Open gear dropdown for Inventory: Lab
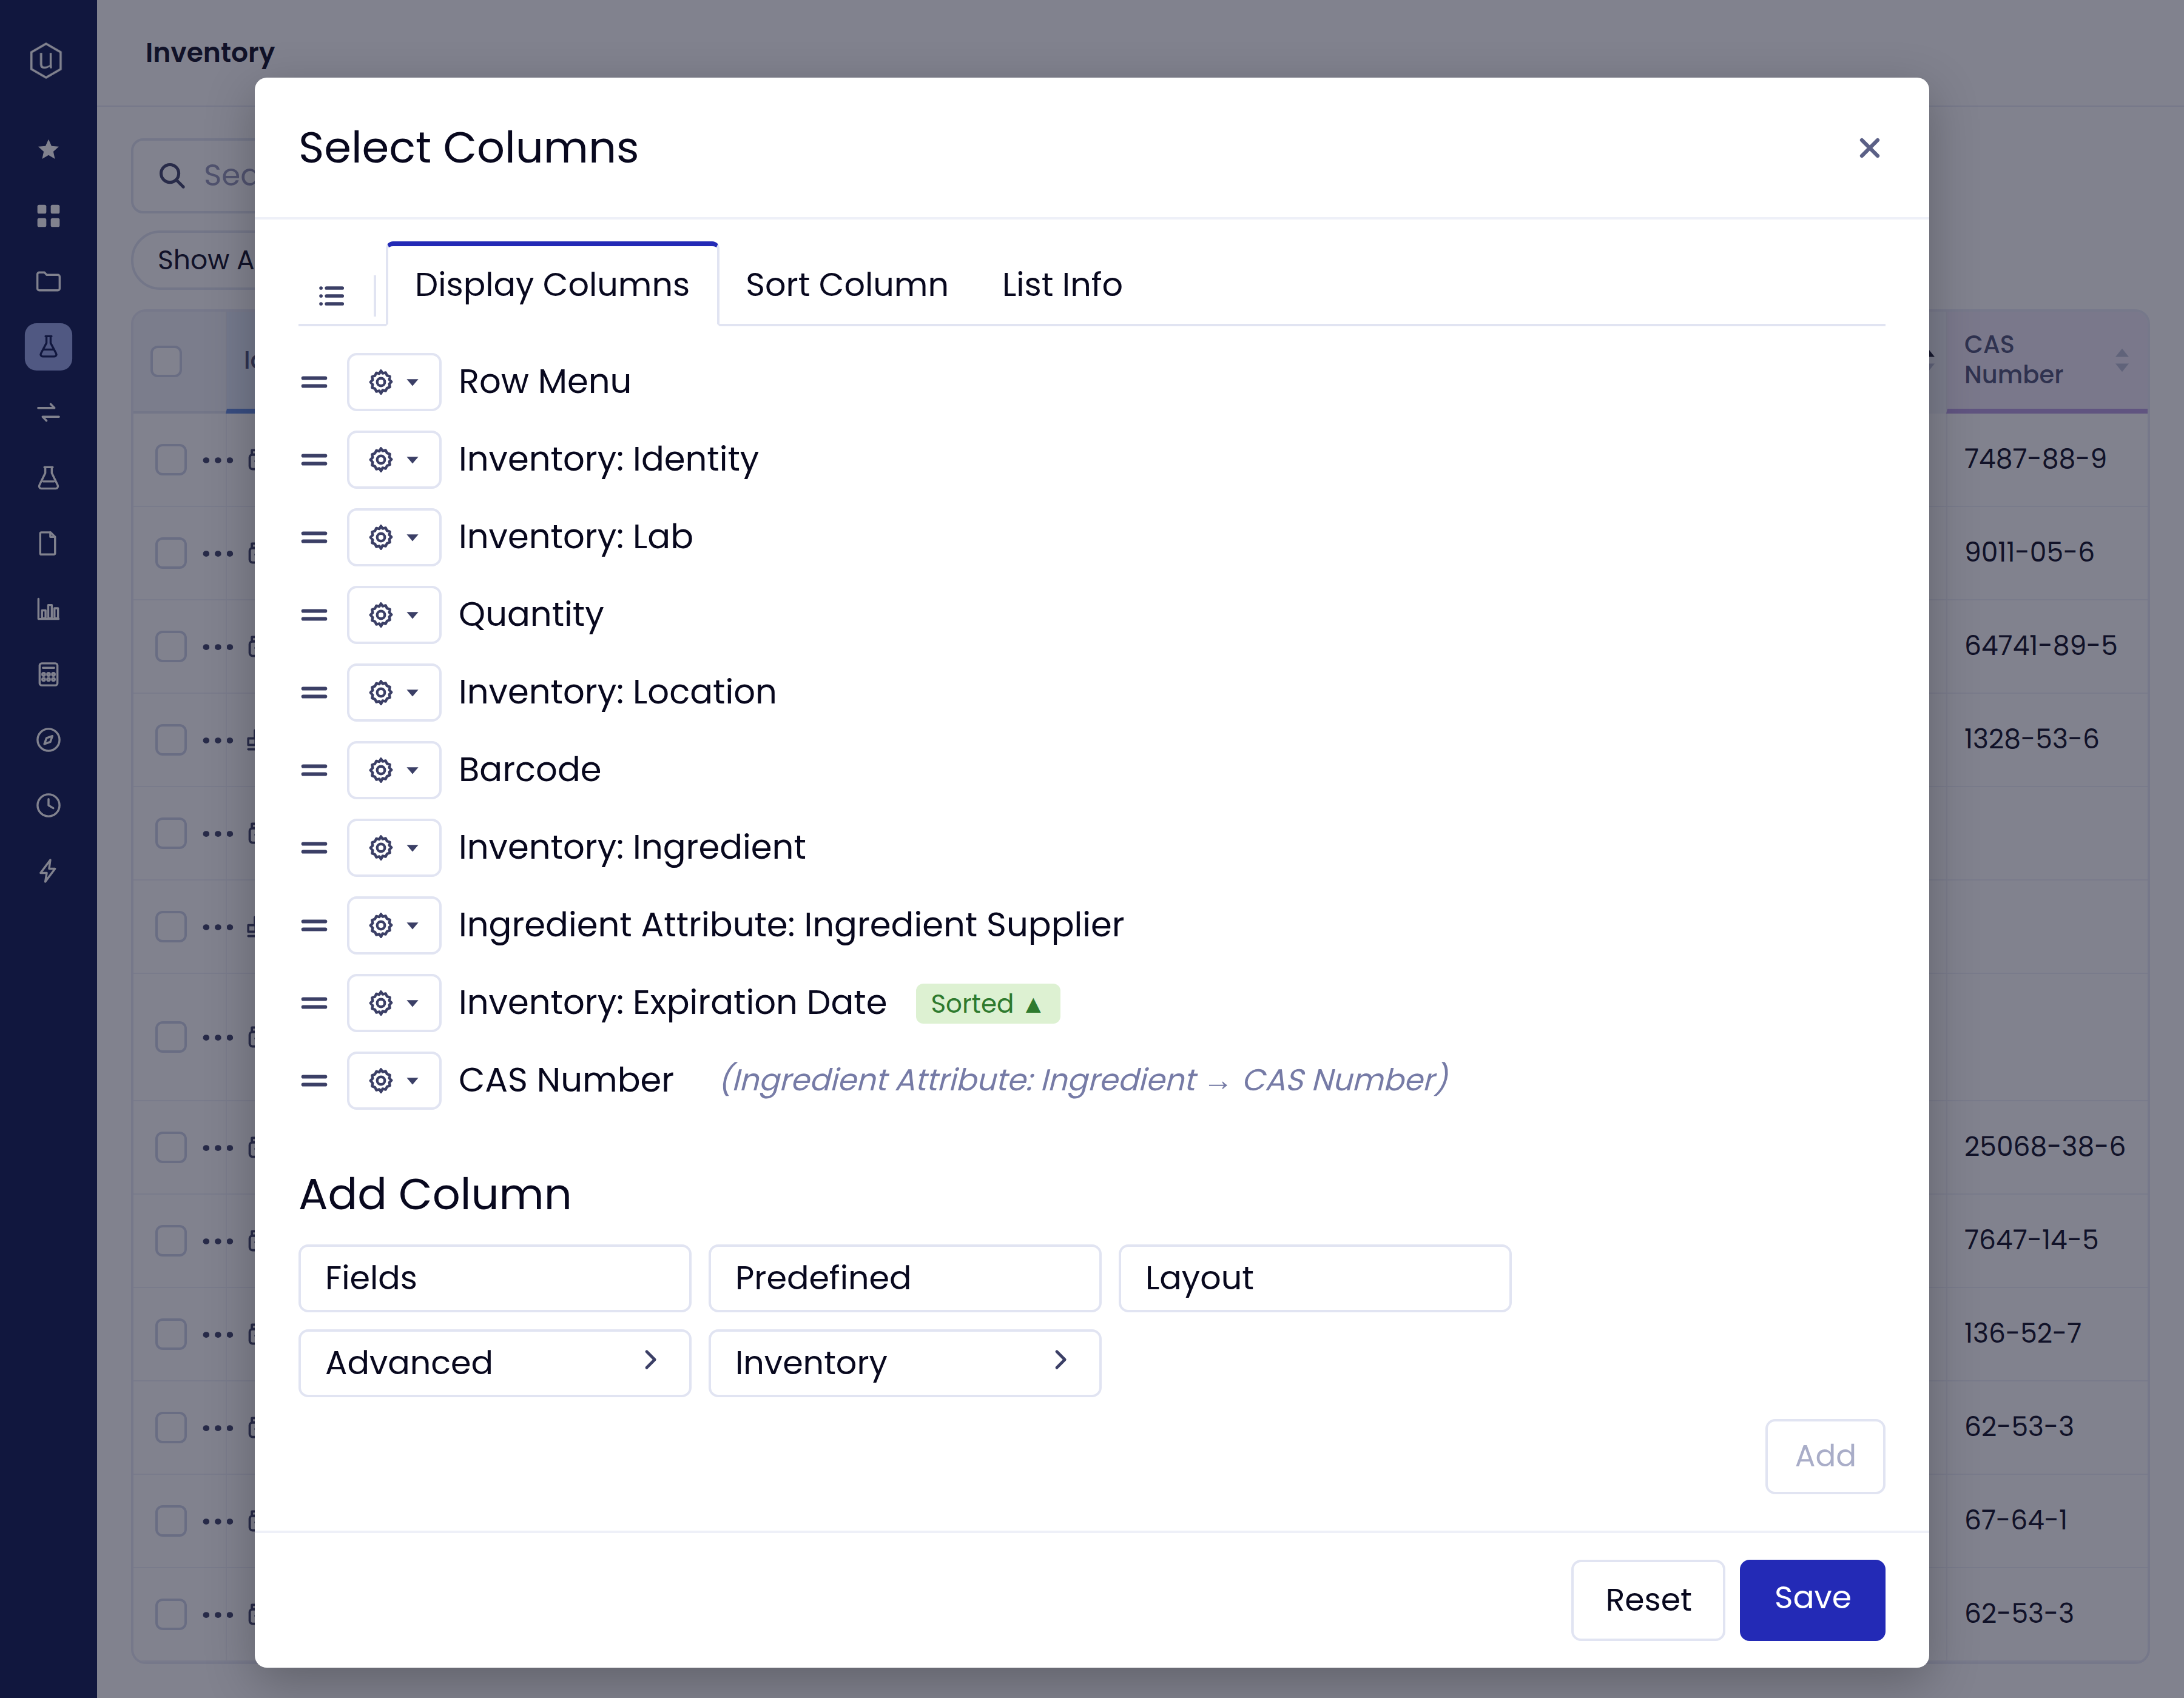 (x=394, y=537)
